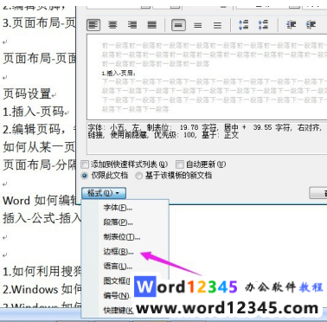Image resolution: width=327 pixels, height=322 pixels.
Task: Set 1.5 line spacing
Action: 198,25
